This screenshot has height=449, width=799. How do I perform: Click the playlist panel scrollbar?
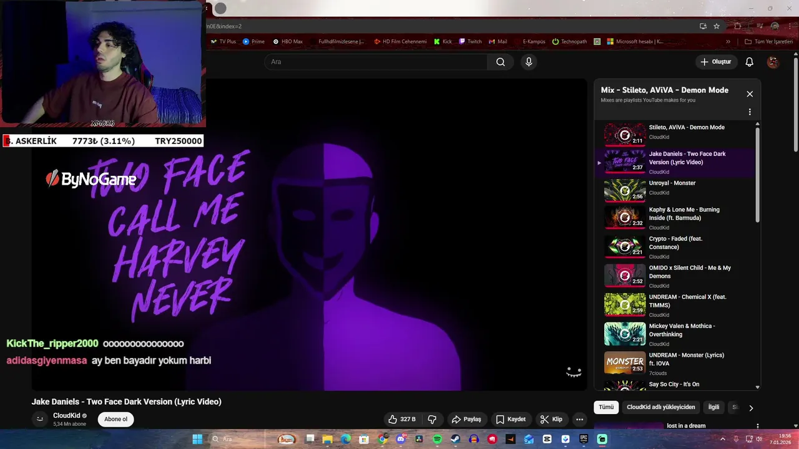(x=758, y=175)
